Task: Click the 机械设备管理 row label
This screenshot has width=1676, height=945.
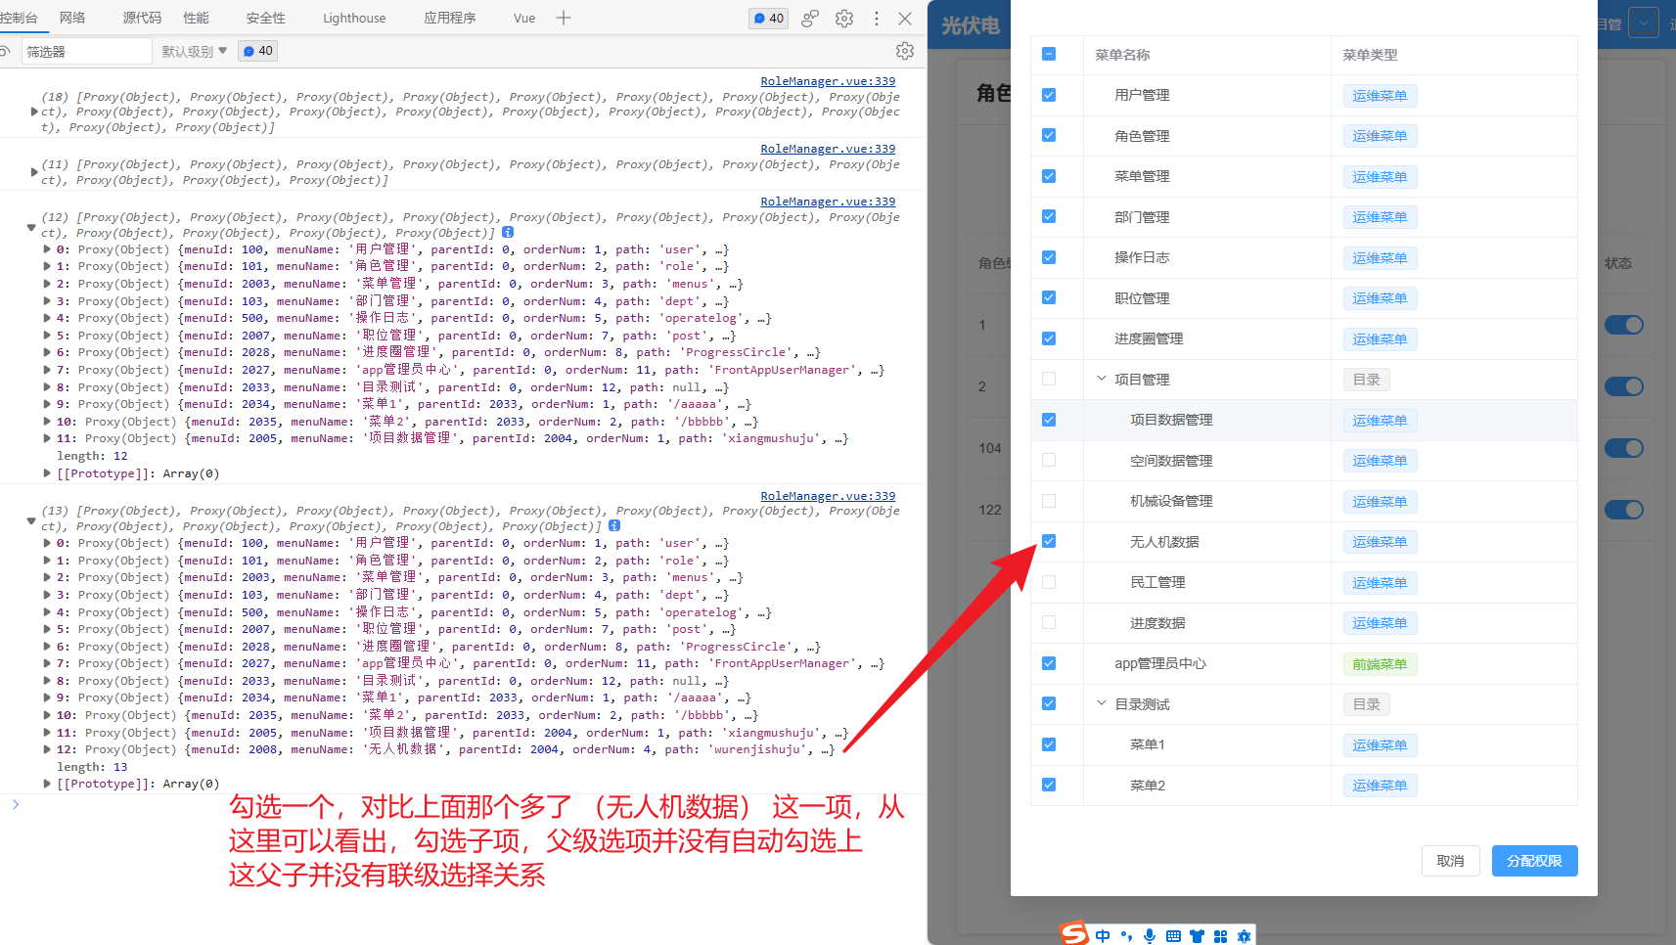Action: (1171, 501)
